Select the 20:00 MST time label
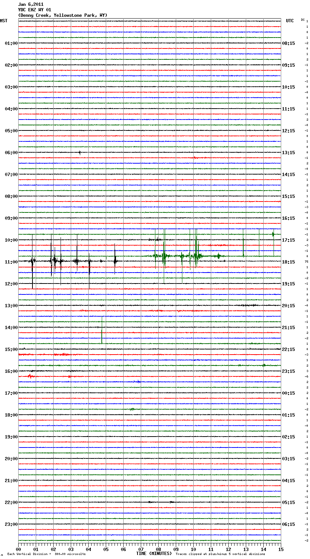 click(11, 459)
